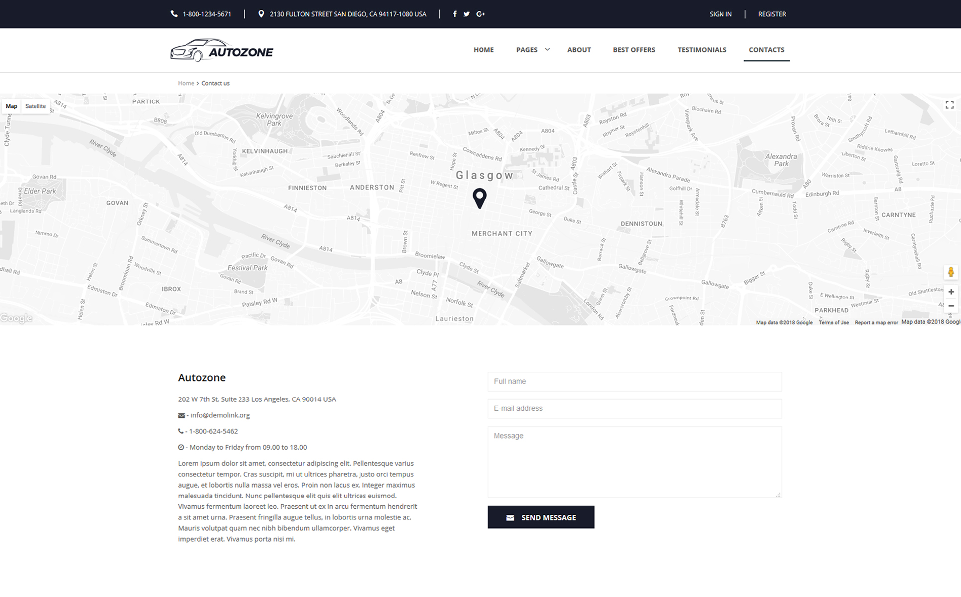Click the clock icon beside opening hours
This screenshot has height=597, width=961.
(181, 447)
